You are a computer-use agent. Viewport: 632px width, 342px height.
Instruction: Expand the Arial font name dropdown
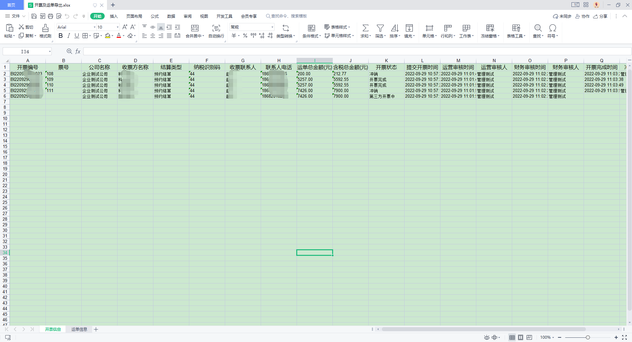(x=94, y=27)
